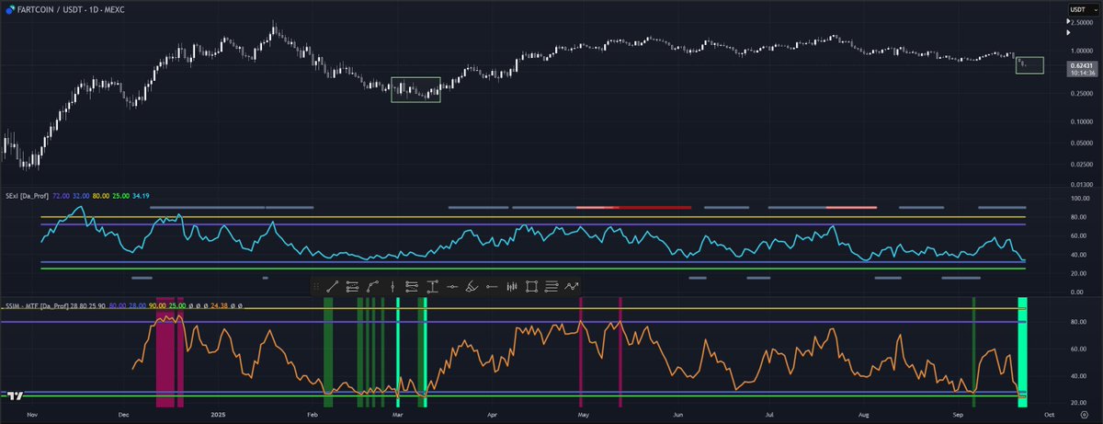Select the parallel channel tool in favorites bar
Viewport: 1103px width, 424px height.
click(x=352, y=286)
